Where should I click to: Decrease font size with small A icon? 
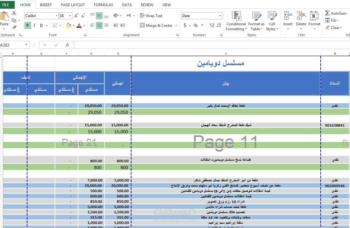[83, 16]
